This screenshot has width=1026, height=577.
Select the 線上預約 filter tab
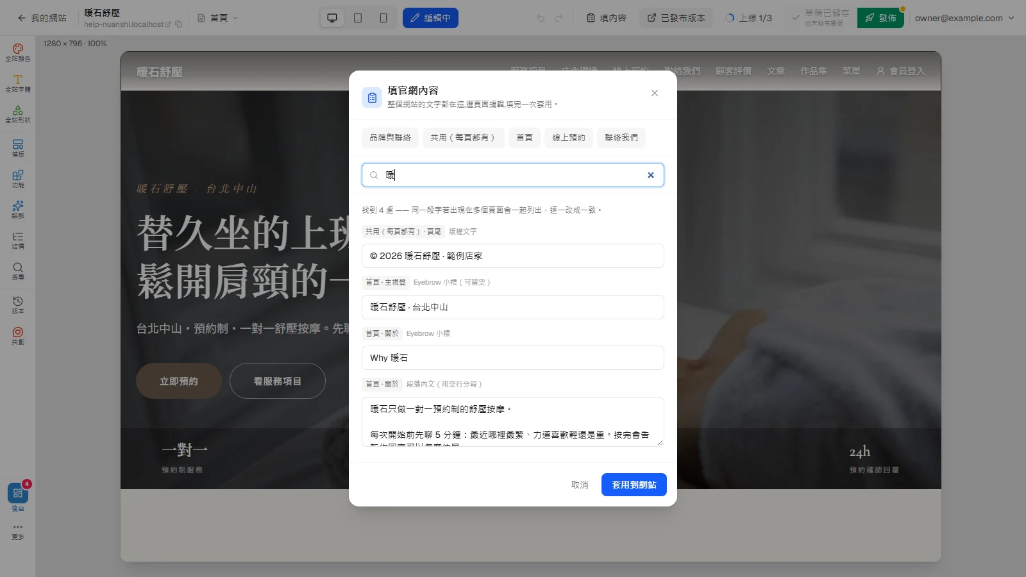[569, 138]
